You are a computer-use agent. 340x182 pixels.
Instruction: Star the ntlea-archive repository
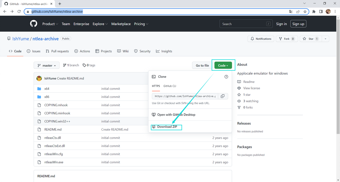click(311, 39)
